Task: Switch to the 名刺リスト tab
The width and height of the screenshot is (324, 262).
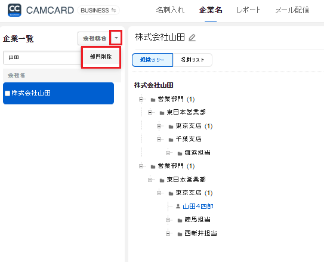Action: pos(192,60)
